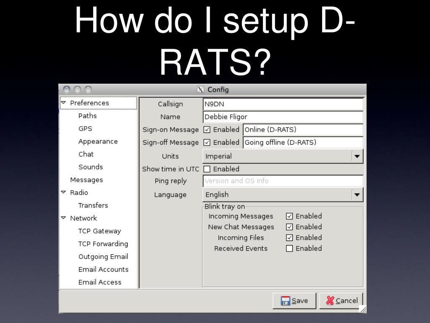
Task: Open Outgoing Email settings
Action: [x=103, y=257]
